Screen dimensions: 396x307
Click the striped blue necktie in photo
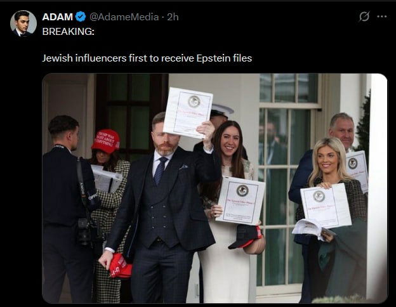tap(161, 171)
